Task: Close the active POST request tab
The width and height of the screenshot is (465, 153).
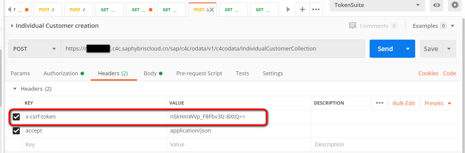Action: (x=212, y=10)
